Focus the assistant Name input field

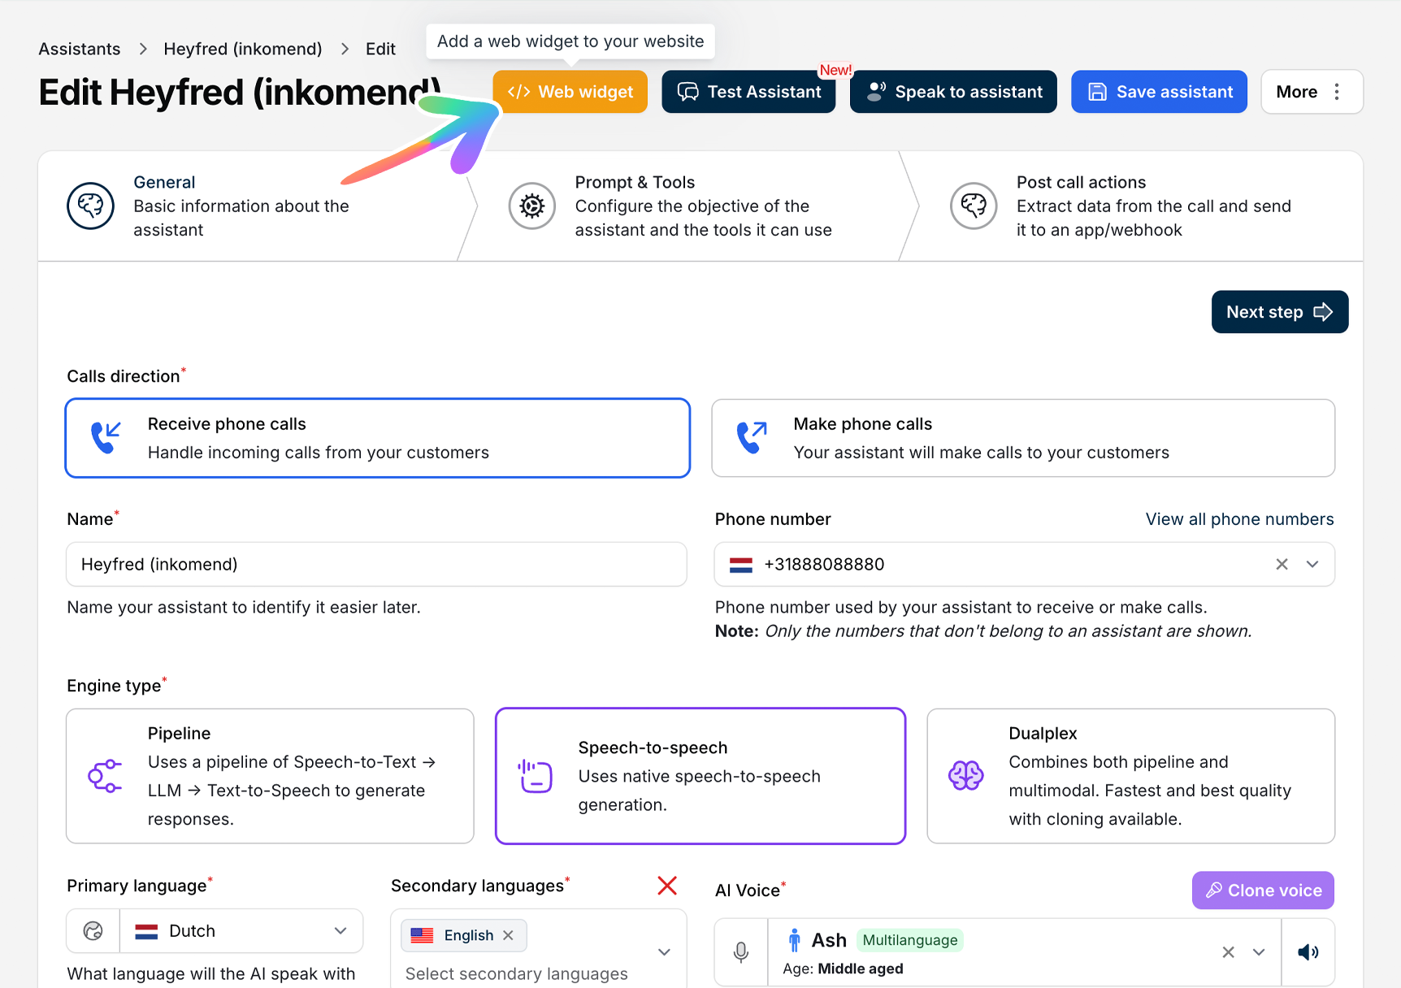click(x=376, y=564)
